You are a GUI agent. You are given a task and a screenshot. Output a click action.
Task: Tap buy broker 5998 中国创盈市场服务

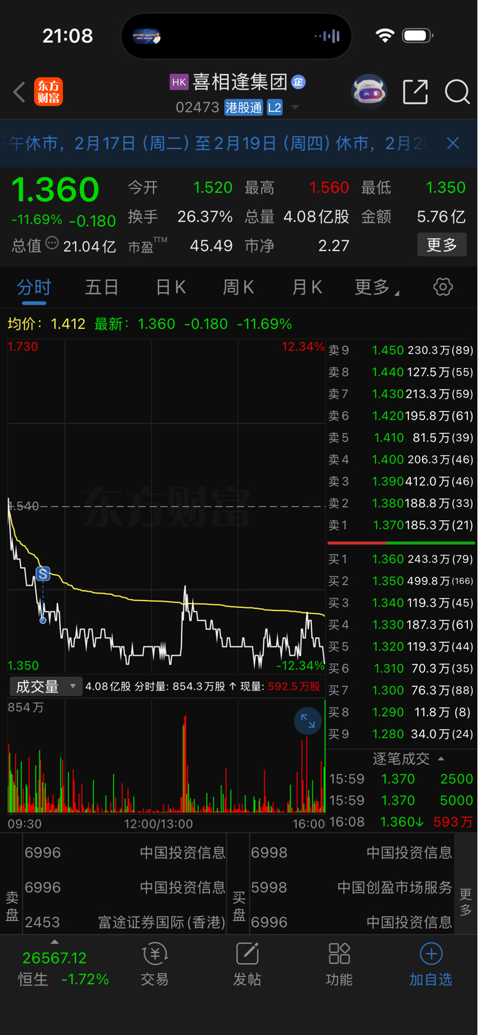(351, 888)
